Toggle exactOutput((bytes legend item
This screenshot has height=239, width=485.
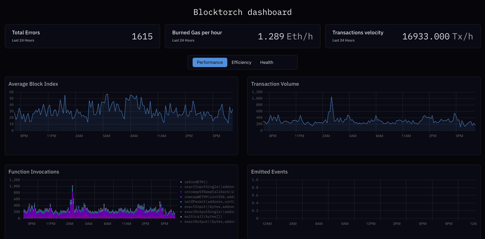point(209,222)
